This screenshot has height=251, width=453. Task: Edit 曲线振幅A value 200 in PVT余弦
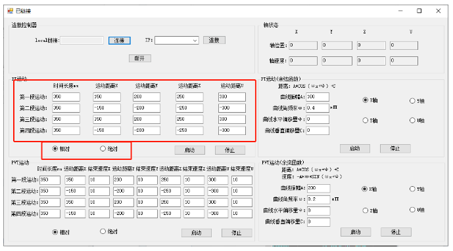tap(318, 188)
